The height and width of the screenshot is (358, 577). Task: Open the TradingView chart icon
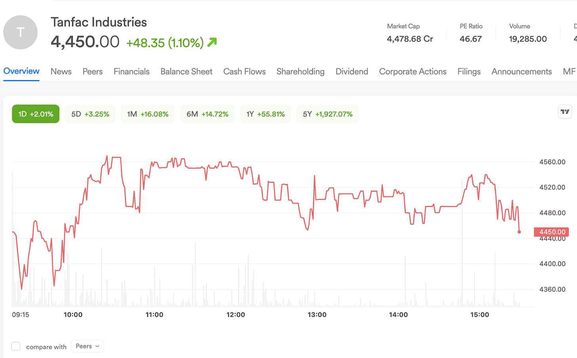coord(565,112)
